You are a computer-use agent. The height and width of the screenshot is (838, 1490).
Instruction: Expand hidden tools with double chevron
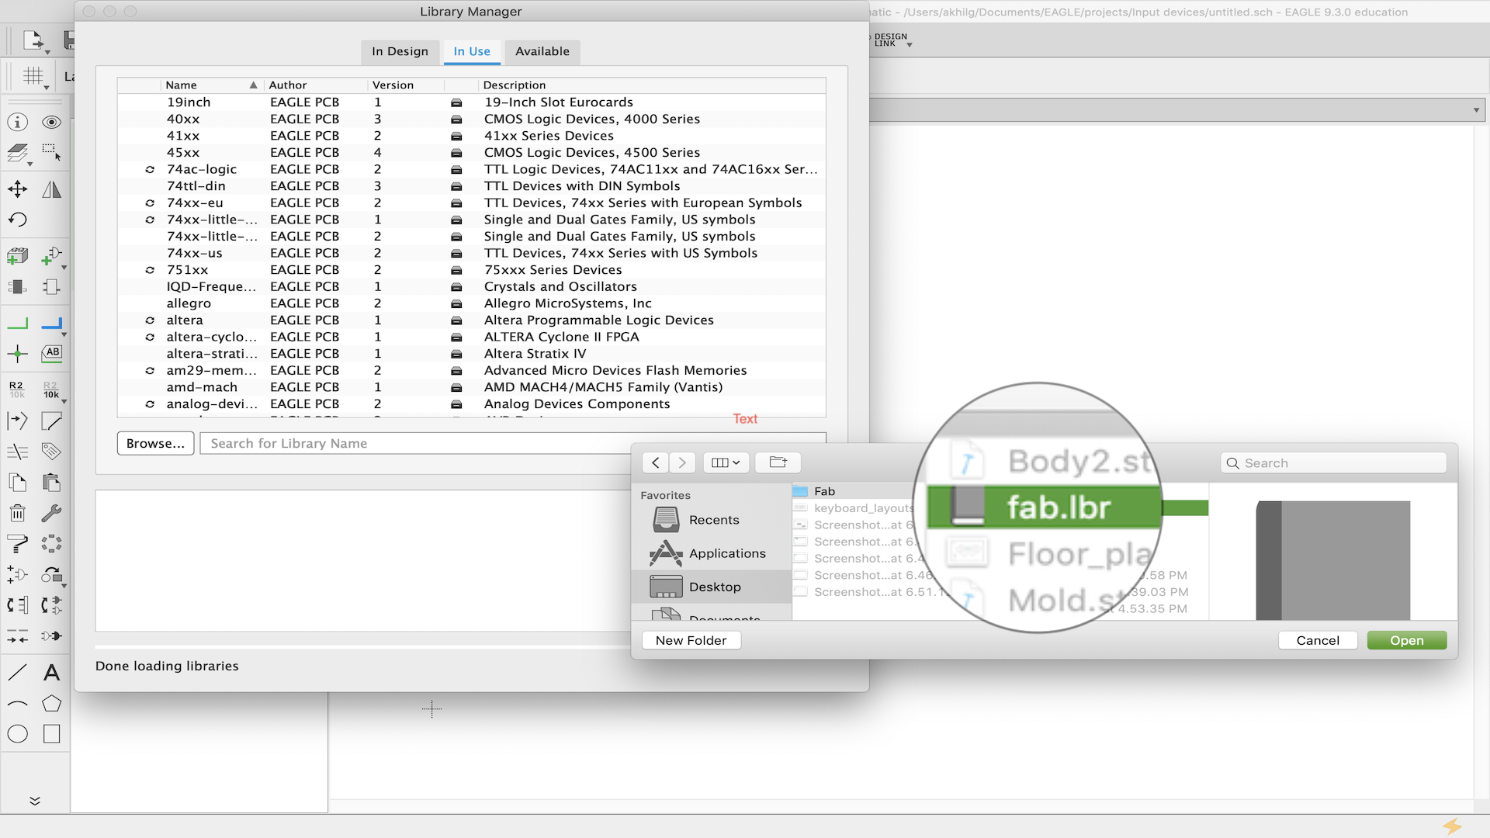(35, 801)
